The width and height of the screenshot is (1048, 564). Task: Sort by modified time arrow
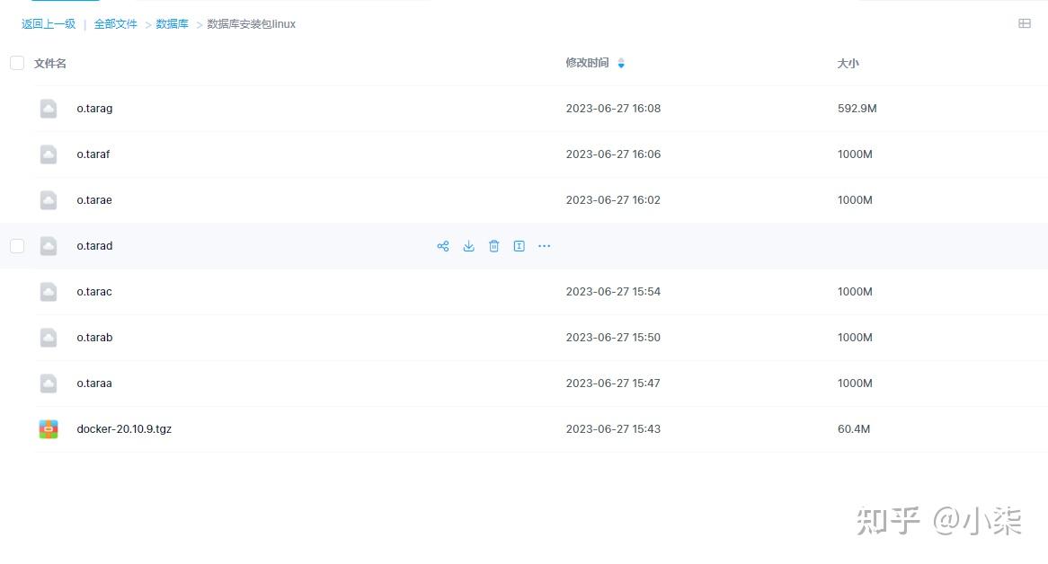point(621,64)
